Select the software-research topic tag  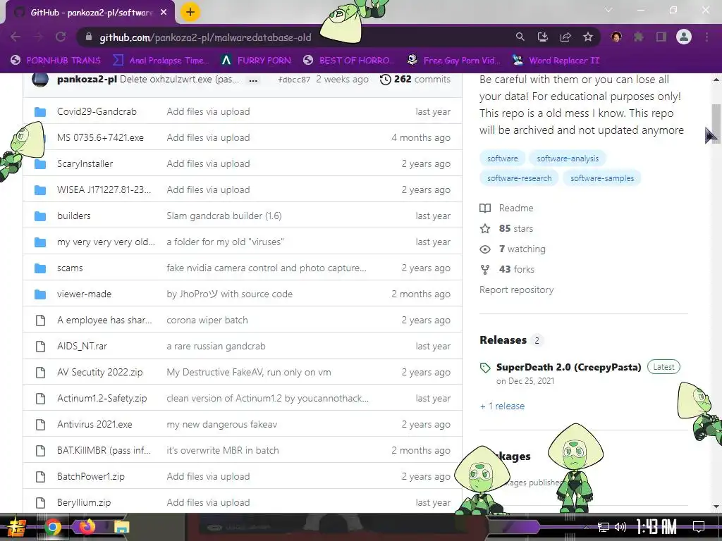click(520, 178)
